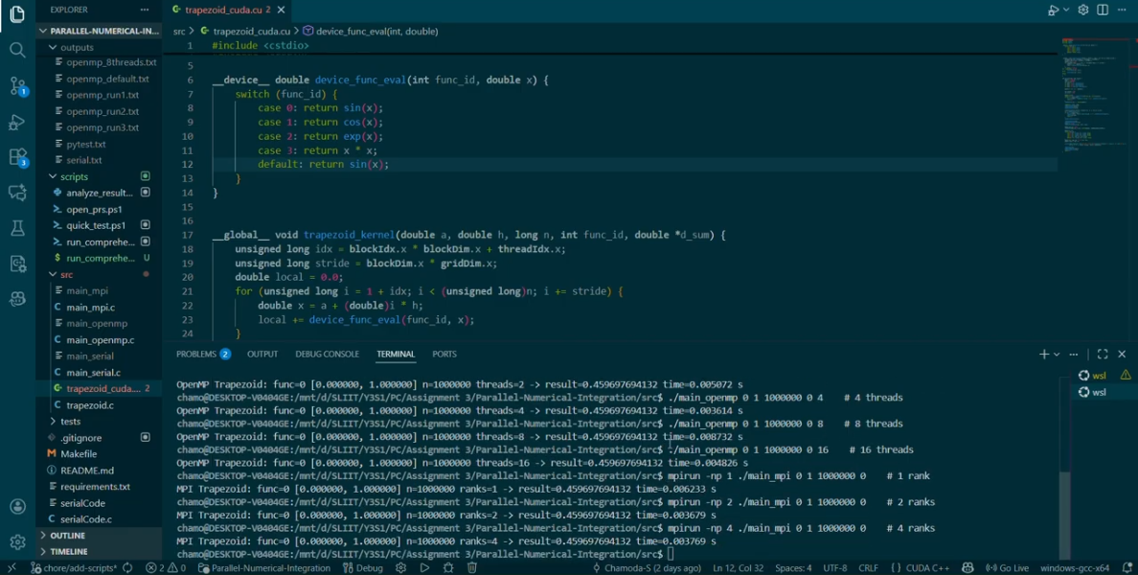Switch to the DEBUG CONSOLE tab

pos(327,354)
